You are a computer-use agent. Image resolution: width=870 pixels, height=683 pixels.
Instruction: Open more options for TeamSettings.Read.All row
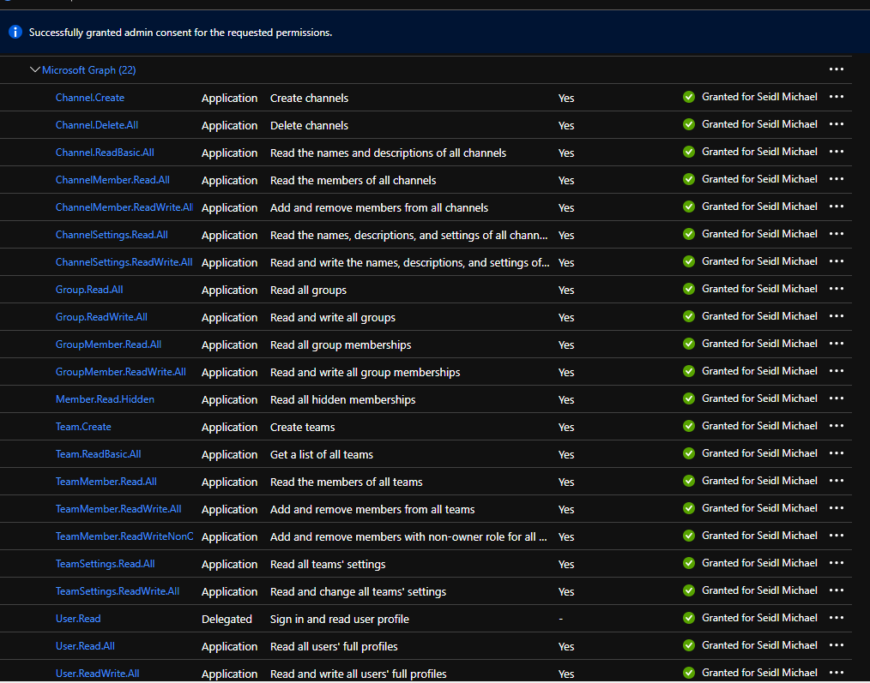(837, 563)
